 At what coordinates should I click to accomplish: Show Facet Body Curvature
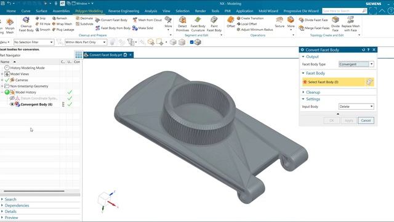(x=198, y=24)
